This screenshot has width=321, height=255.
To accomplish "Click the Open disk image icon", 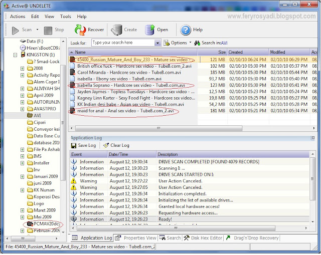I will click(149, 30).
